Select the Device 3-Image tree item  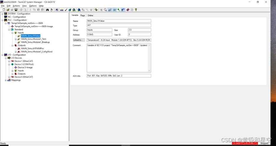(x=25, y=67)
